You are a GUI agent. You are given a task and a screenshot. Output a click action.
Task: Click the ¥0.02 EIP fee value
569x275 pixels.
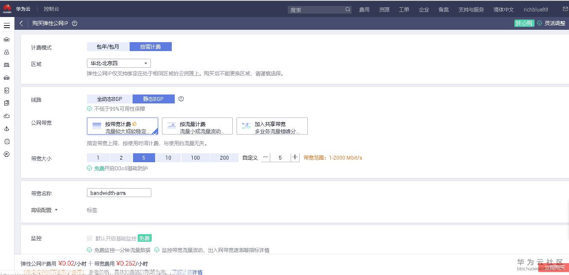coord(66,263)
